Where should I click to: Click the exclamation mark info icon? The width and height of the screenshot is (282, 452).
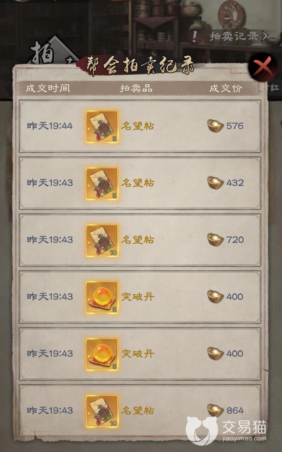point(195,36)
